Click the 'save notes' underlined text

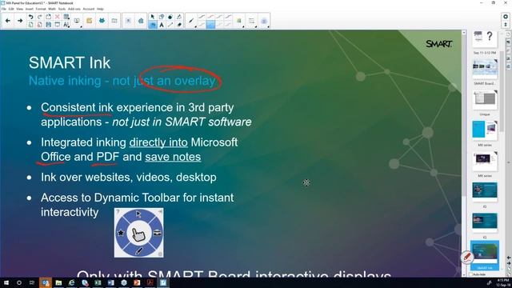tap(173, 157)
